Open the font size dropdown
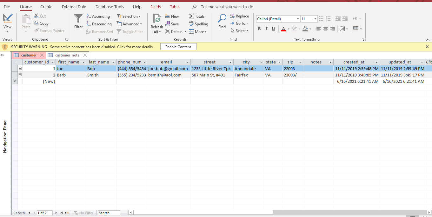Screen dimensions: 432x217 coord(315,19)
